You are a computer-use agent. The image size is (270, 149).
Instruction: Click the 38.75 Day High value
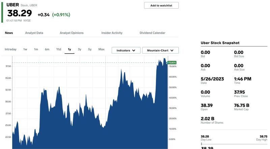click(264, 137)
